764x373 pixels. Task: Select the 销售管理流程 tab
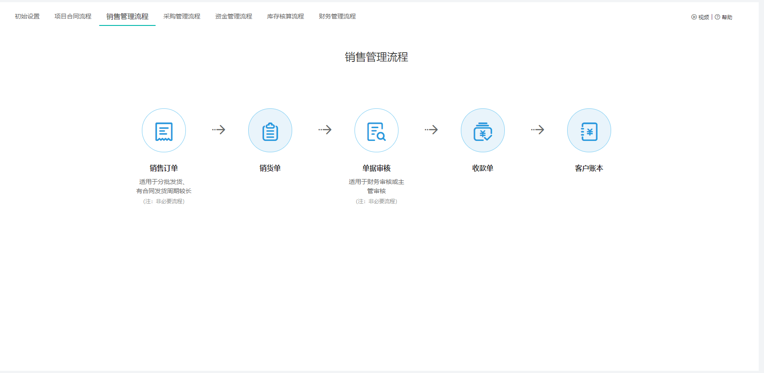(x=127, y=16)
